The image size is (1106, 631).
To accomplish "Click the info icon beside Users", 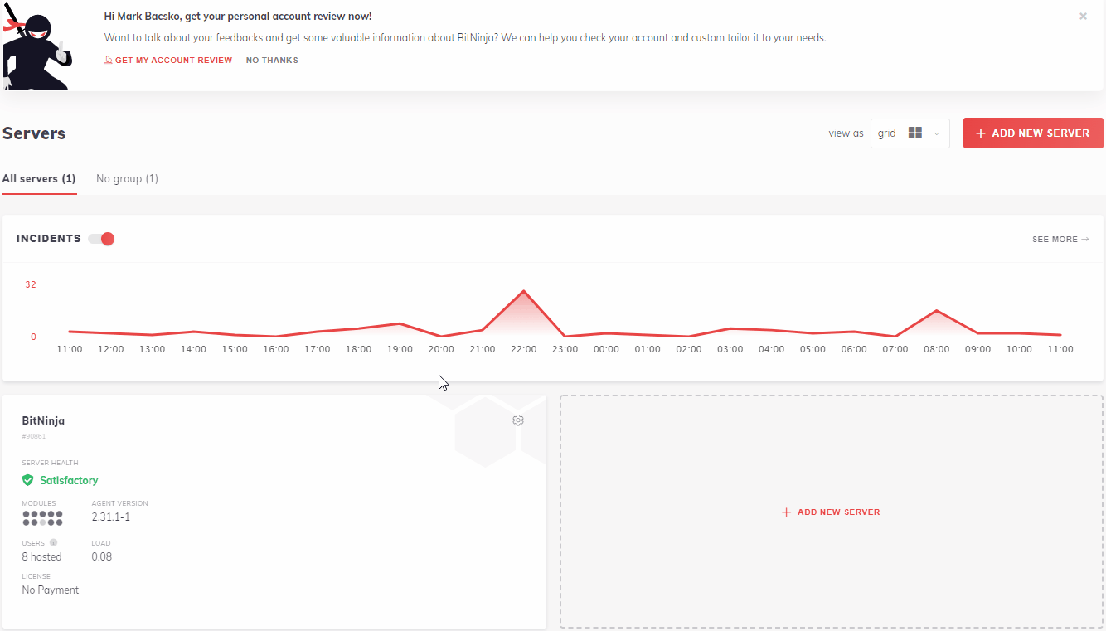I will [x=54, y=543].
